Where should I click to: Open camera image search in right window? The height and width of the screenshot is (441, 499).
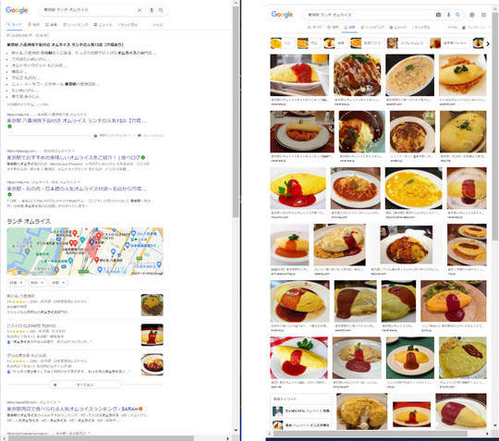coord(438,15)
